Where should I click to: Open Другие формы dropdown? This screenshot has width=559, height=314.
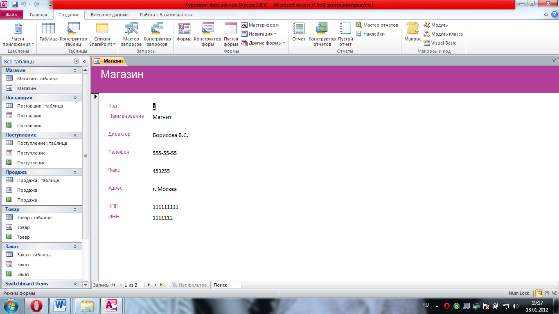click(x=263, y=43)
